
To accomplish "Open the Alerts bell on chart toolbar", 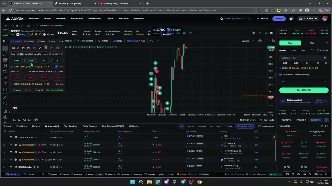I will (103, 41).
